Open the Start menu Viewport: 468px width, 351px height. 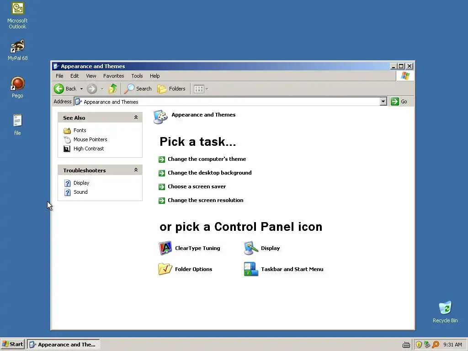[x=12, y=345]
